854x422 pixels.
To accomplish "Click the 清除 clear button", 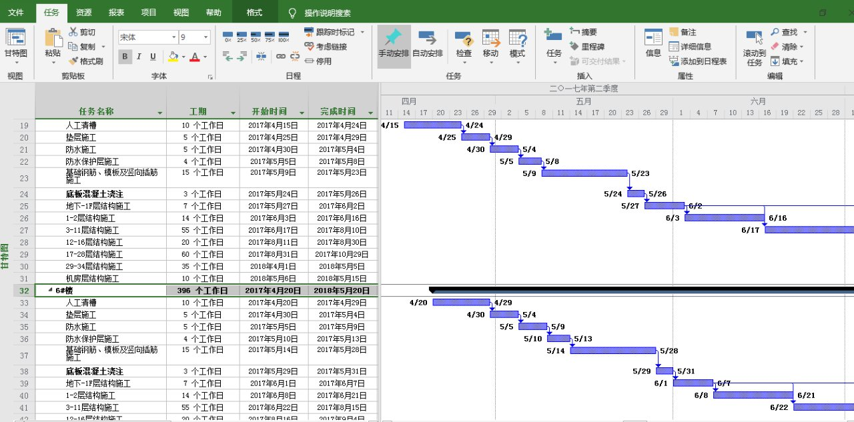I will (787, 47).
